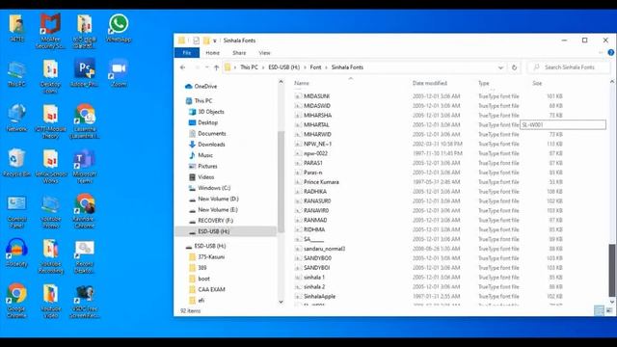Open the Share ribbon tab
Viewport: 617px width, 347px height.
coord(239,53)
